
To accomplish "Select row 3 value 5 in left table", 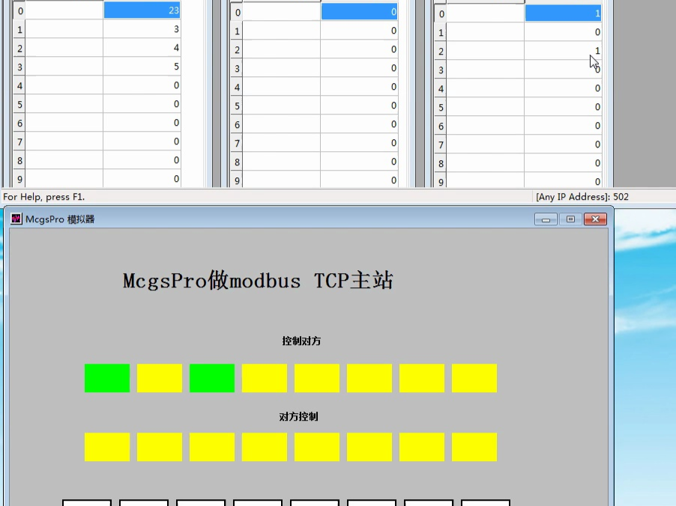I will point(142,67).
